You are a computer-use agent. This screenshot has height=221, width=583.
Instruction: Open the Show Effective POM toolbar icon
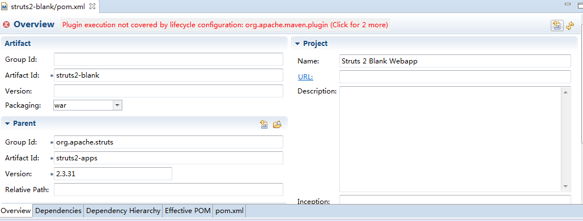[556, 25]
